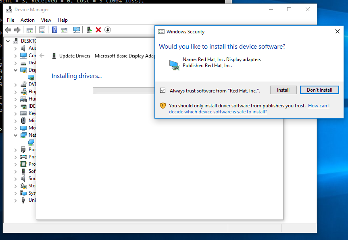
Task: Select the DESKTOP computer root tree item
Action: (28, 41)
